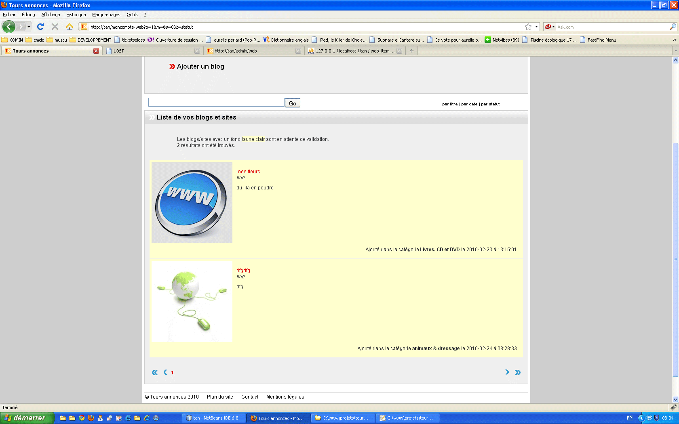The image size is (679, 424).
Task: Switch to the 127.0.0.1 localhost tab
Action: pos(354,51)
